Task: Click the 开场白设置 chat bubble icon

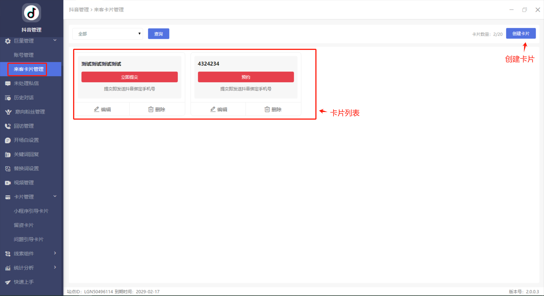Action: (x=8, y=140)
